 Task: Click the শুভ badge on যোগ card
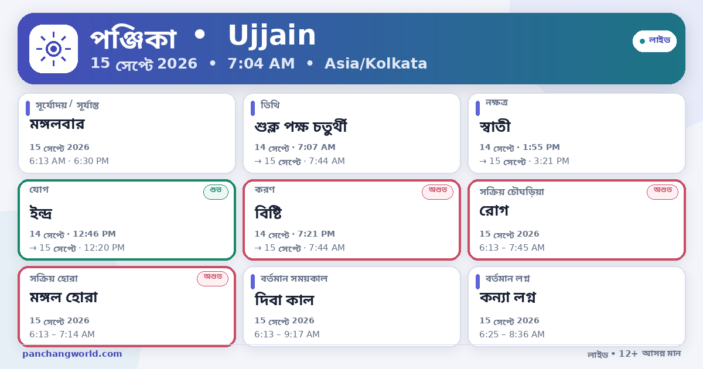(216, 192)
